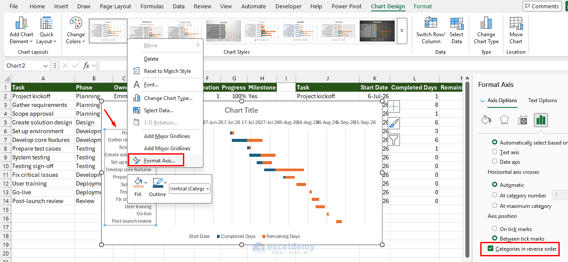Switch to the Format ribbon tab

click(x=423, y=6)
